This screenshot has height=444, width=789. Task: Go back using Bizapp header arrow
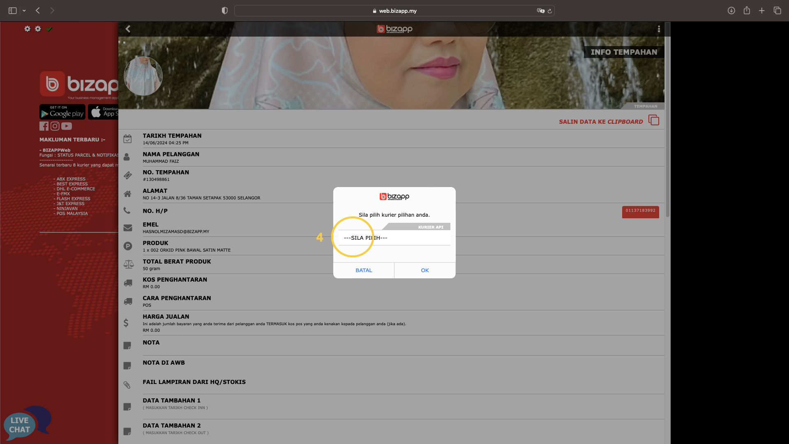coord(128,29)
